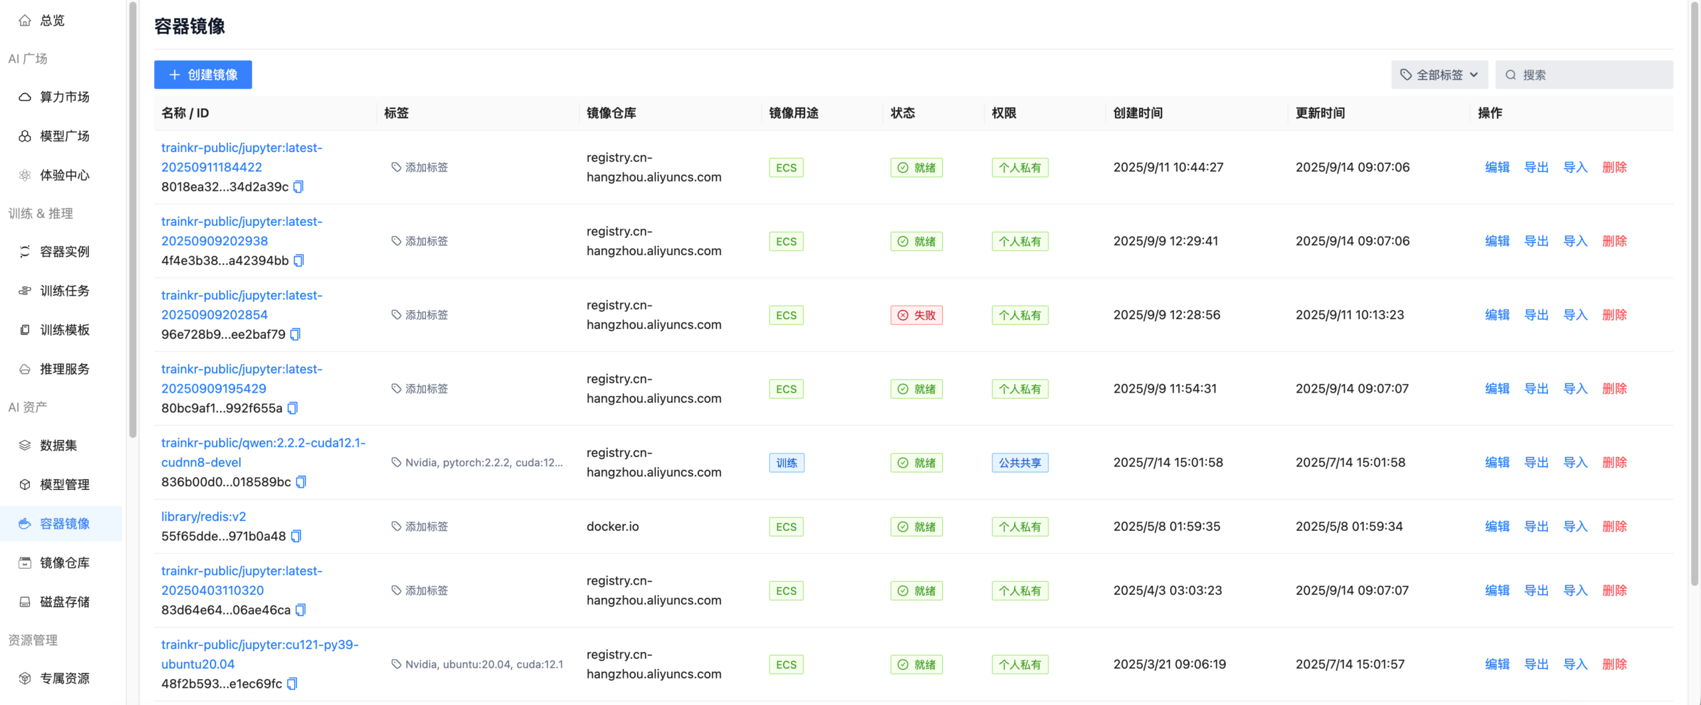Click the magnifier icon in search box
This screenshot has width=1701, height=705.
(x=1510, y=75)
